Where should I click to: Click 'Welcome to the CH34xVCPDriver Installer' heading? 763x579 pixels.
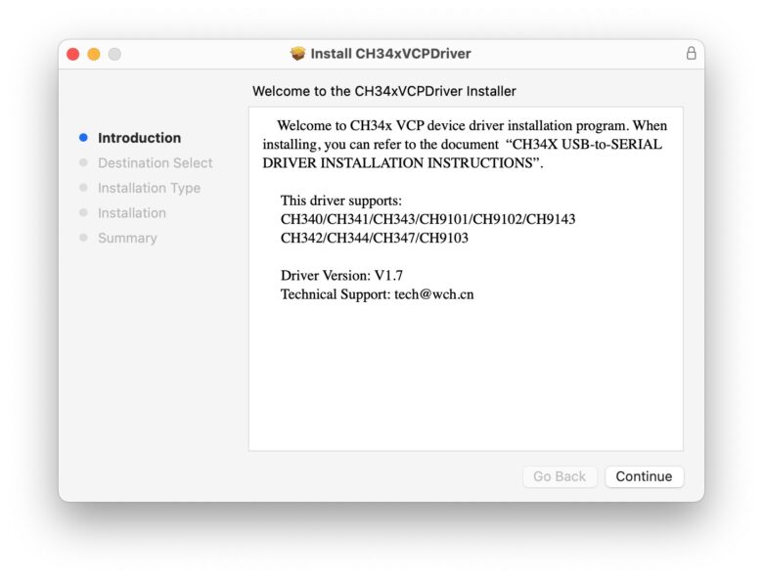coord(383,91)
